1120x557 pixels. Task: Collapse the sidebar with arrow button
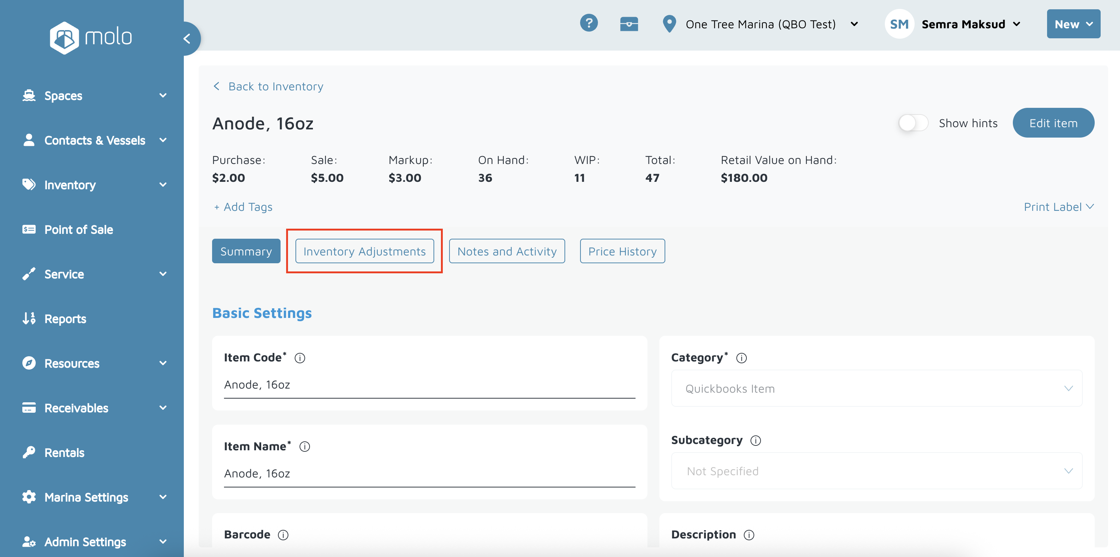[x=188, y=39]
